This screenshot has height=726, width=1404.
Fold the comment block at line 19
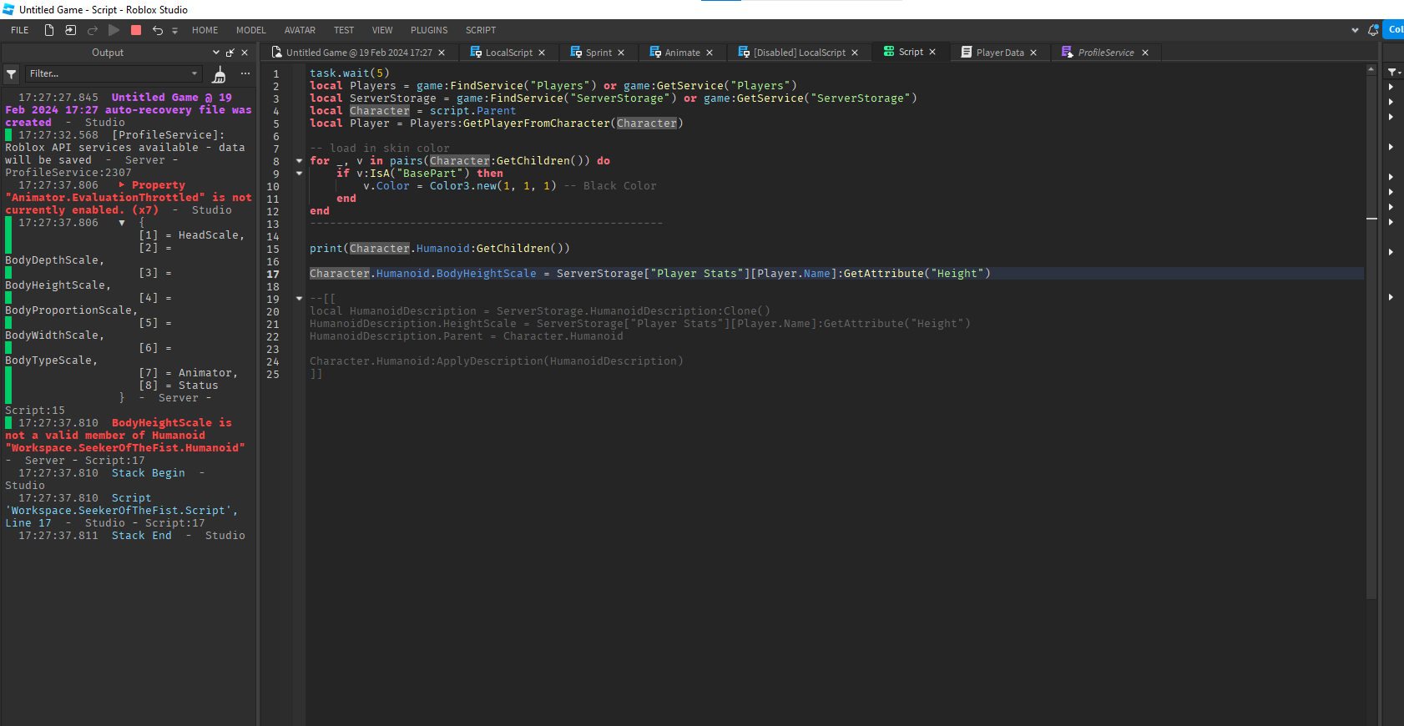[x=299, y=299]
